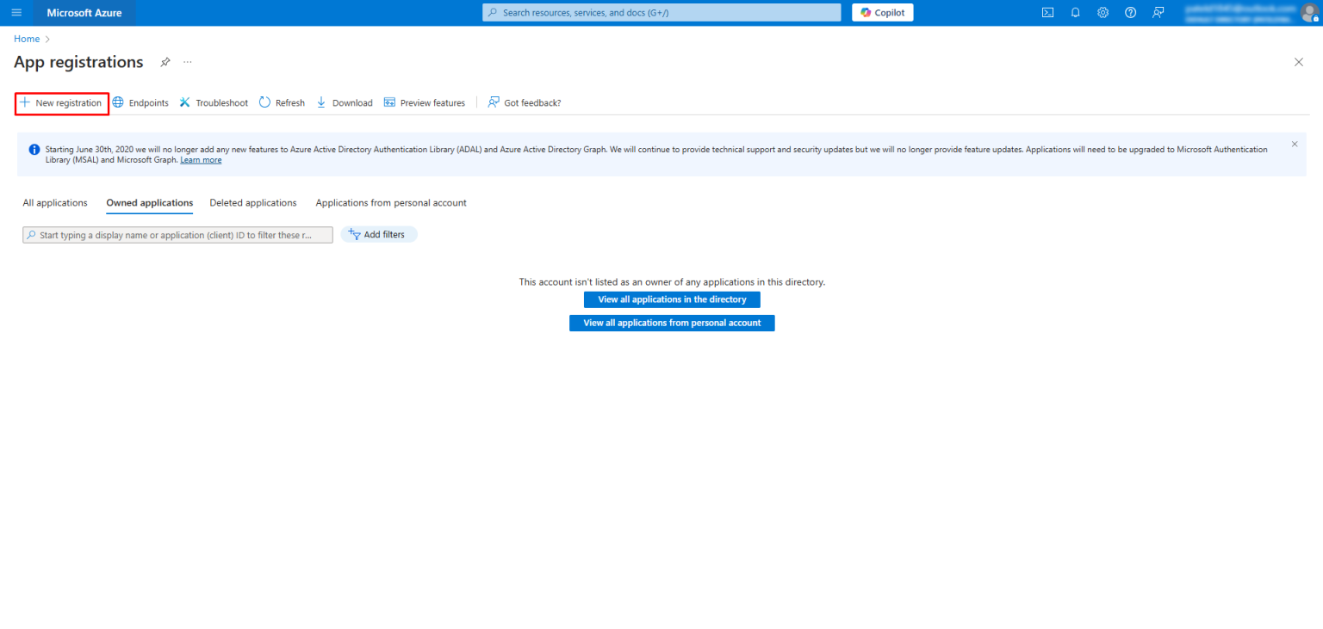
Task: Open the Add filters dropdown
Action: click(x=379, y=233)
